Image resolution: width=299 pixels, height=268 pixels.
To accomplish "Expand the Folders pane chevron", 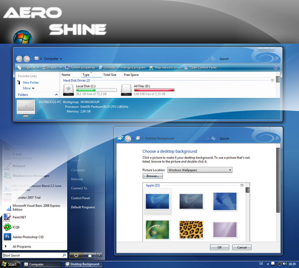I will 56,95.
